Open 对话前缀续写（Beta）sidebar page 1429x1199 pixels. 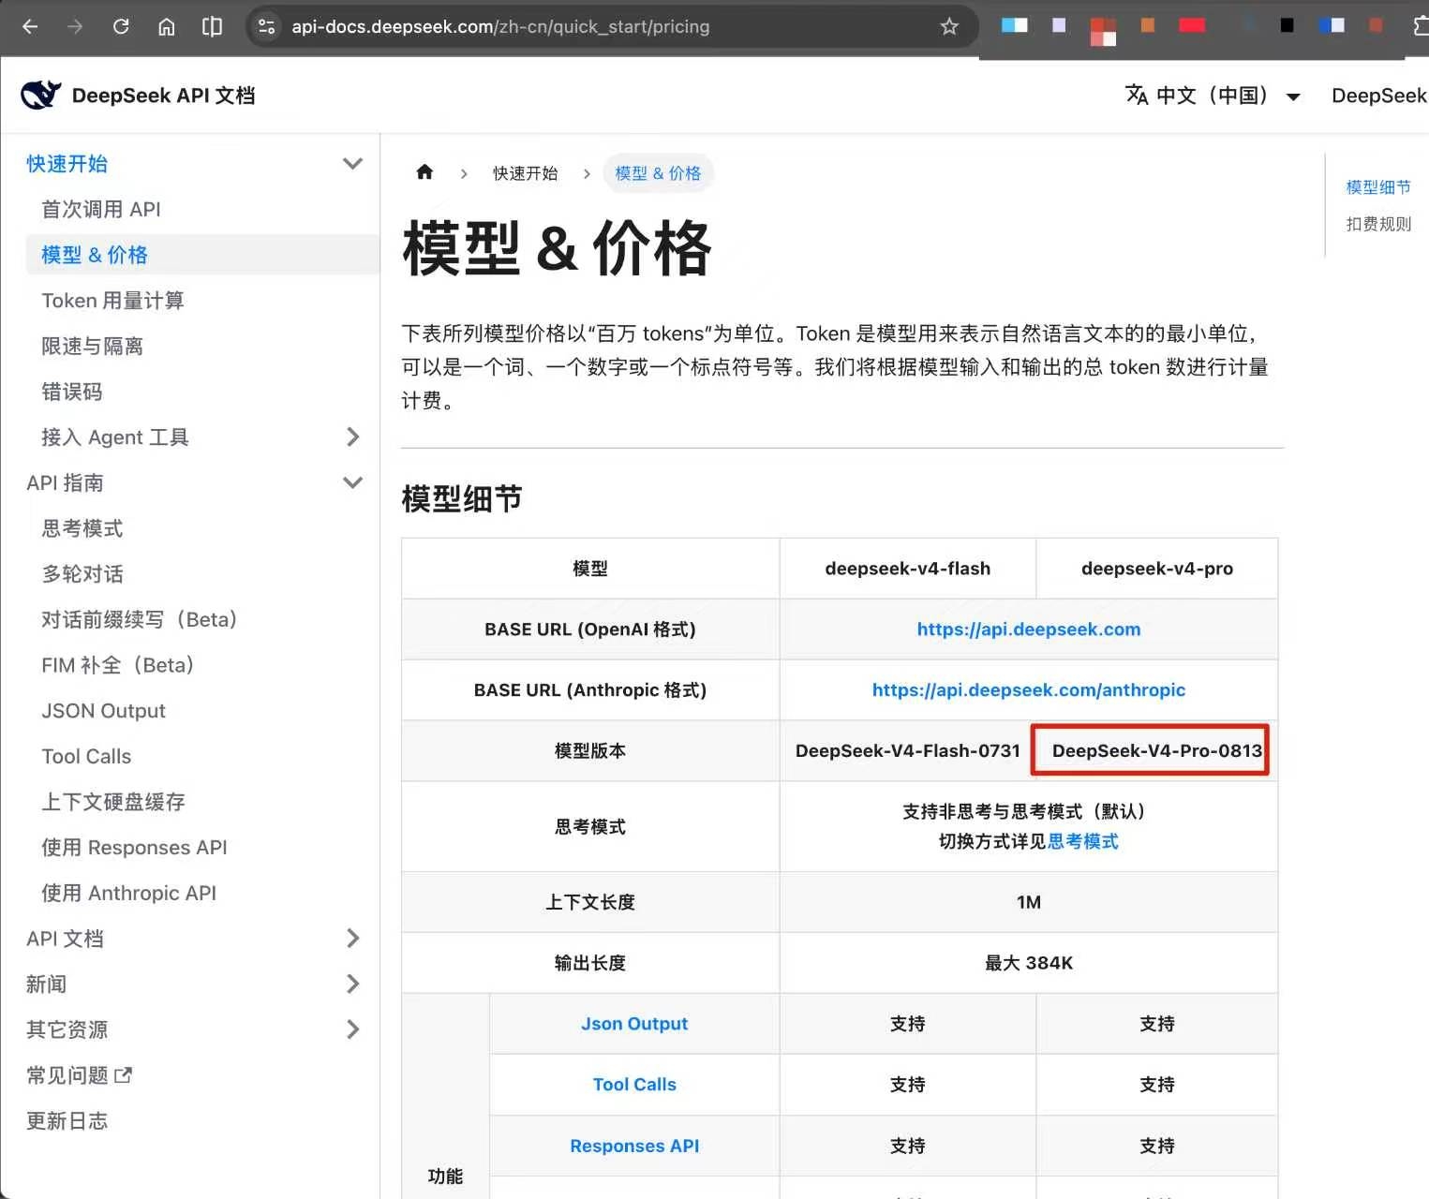click(140, 619)
